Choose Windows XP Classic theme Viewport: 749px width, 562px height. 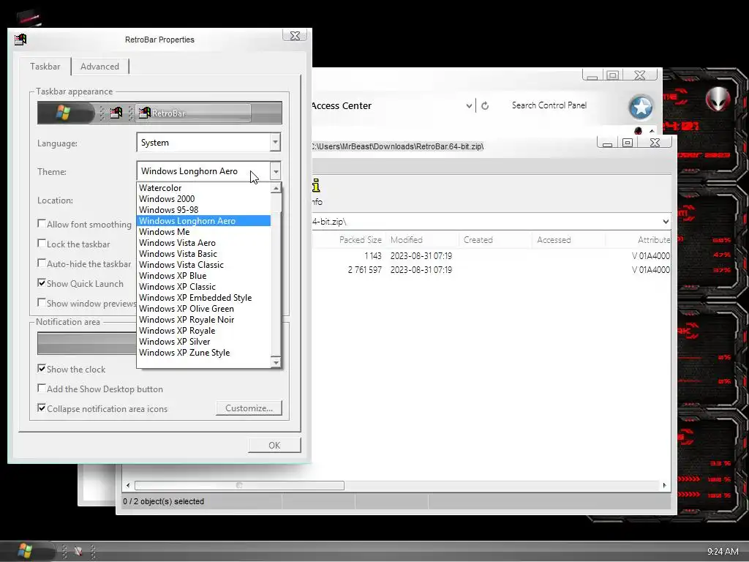[204, 287]
